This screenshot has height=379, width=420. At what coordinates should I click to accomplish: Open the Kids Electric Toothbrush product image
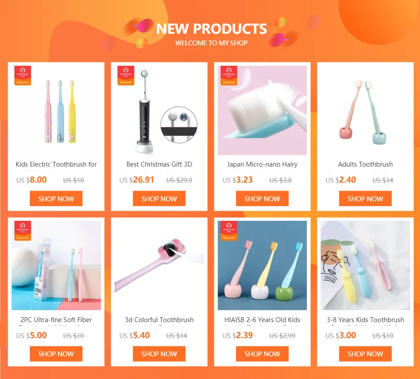tap(56, 110)
